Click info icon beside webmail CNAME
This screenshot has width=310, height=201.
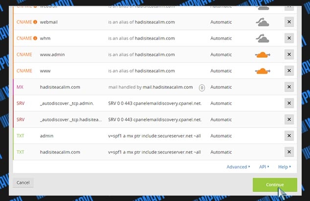click(35, 22)
